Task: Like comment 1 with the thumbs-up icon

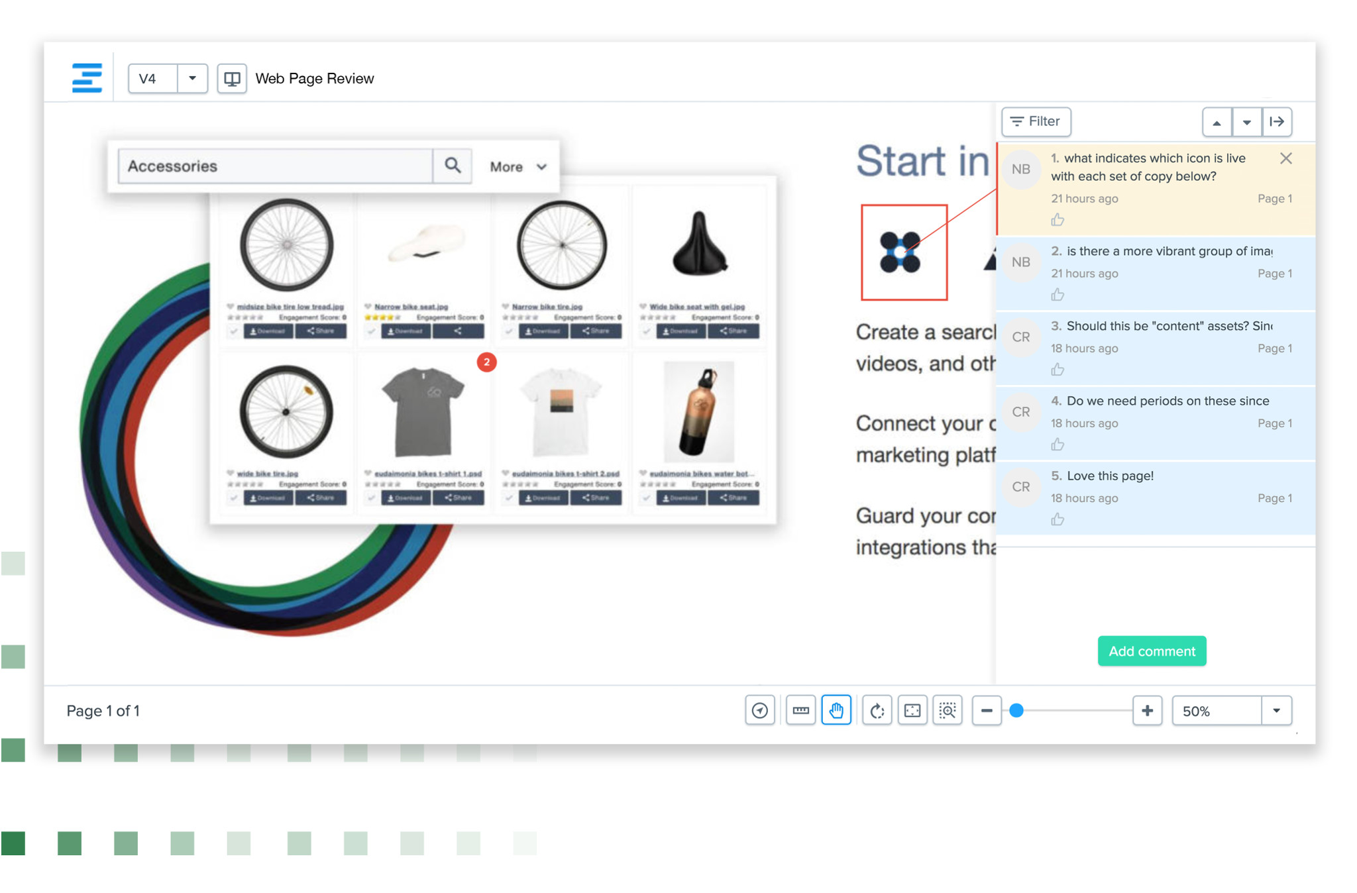Action: (x=1058, y=220)
